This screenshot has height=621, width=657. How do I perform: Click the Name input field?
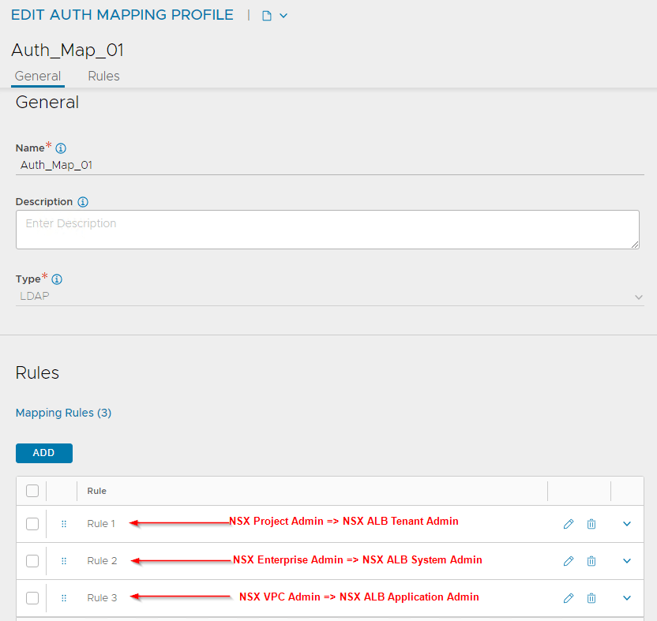click(330, 165)
